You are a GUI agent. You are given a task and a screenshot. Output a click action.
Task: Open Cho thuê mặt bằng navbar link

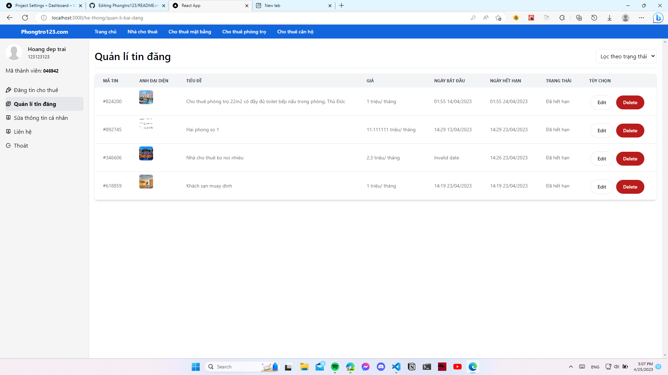click(x=190, y=32)
